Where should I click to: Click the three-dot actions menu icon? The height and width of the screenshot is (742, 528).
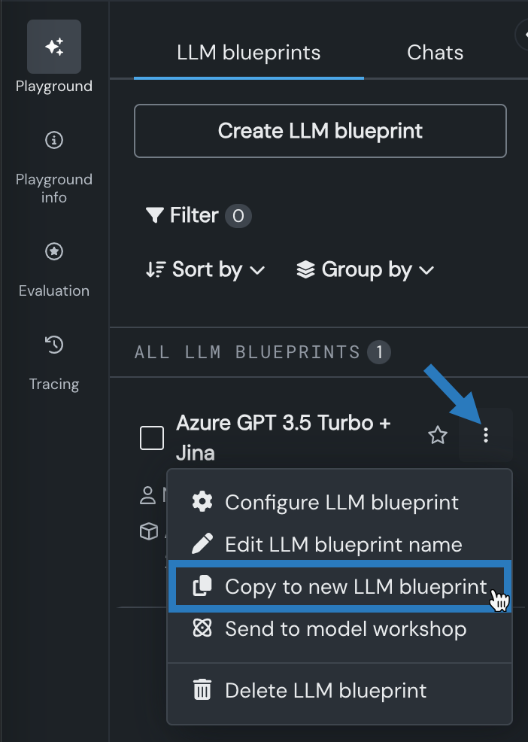(x=486, y=435)
